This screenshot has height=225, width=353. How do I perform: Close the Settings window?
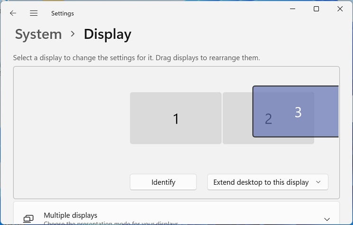(340, 9)
